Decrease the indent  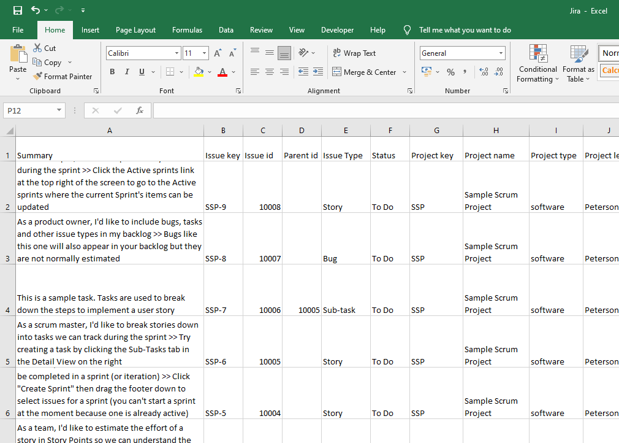(303, 72)
